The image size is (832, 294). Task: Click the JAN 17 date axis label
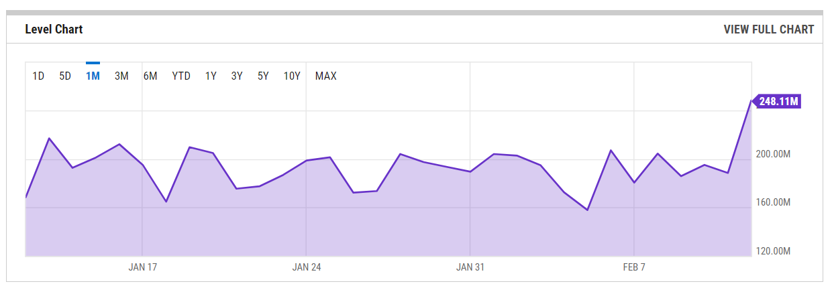pos(142,267)
